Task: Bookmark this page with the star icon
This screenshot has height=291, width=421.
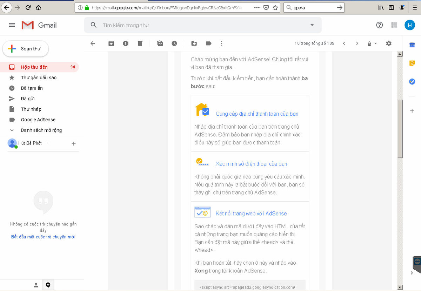Action: pyautogui.click(x=275, y=7)
